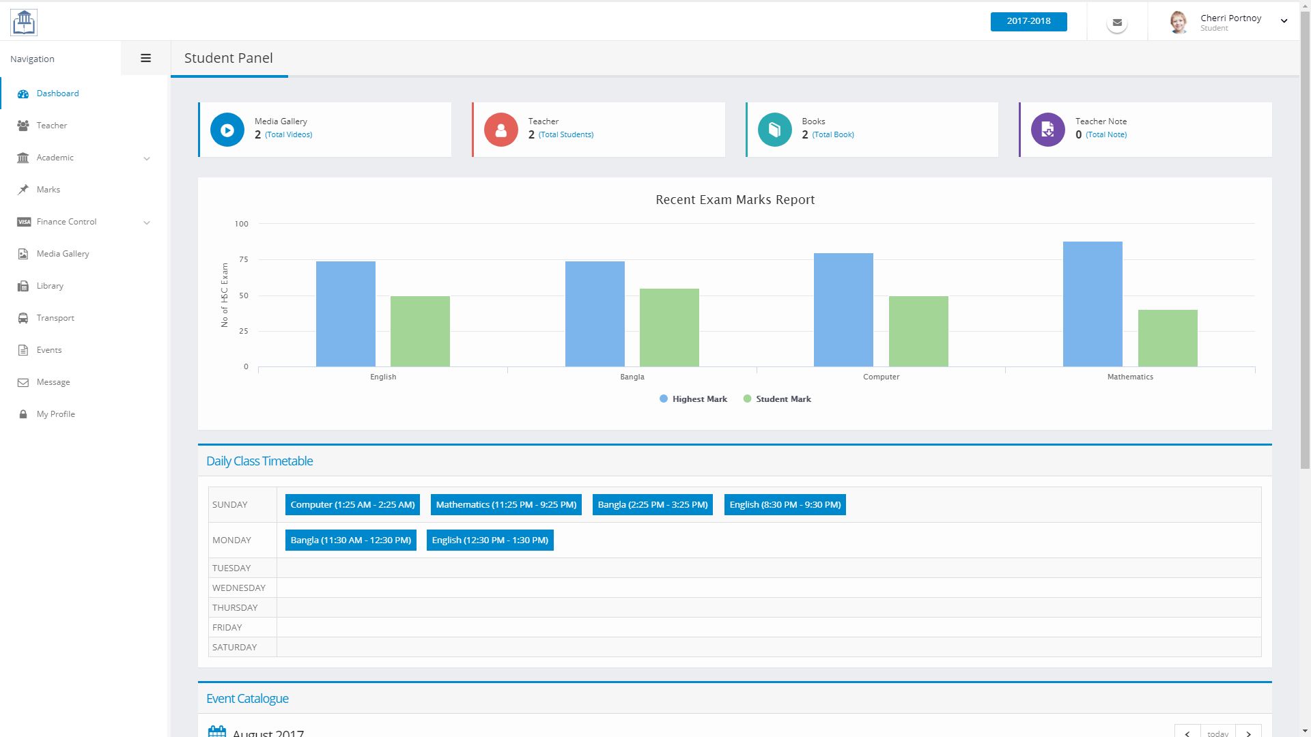Toggle the hamburger navigation menu
Image resolution: width=1311 pixels, height=737 pixels.
click(x=145, y=59)
